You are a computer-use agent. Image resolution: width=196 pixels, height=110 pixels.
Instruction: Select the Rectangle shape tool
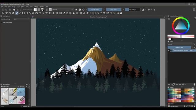(23, 13)
